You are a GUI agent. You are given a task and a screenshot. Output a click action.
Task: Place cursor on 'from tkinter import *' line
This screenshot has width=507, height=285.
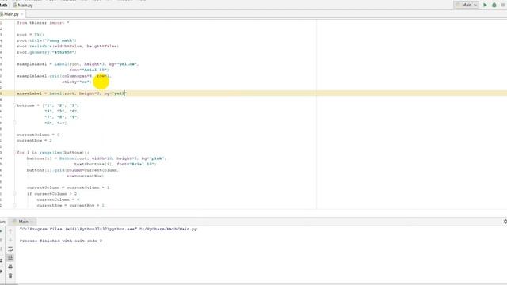coord(43,23)
